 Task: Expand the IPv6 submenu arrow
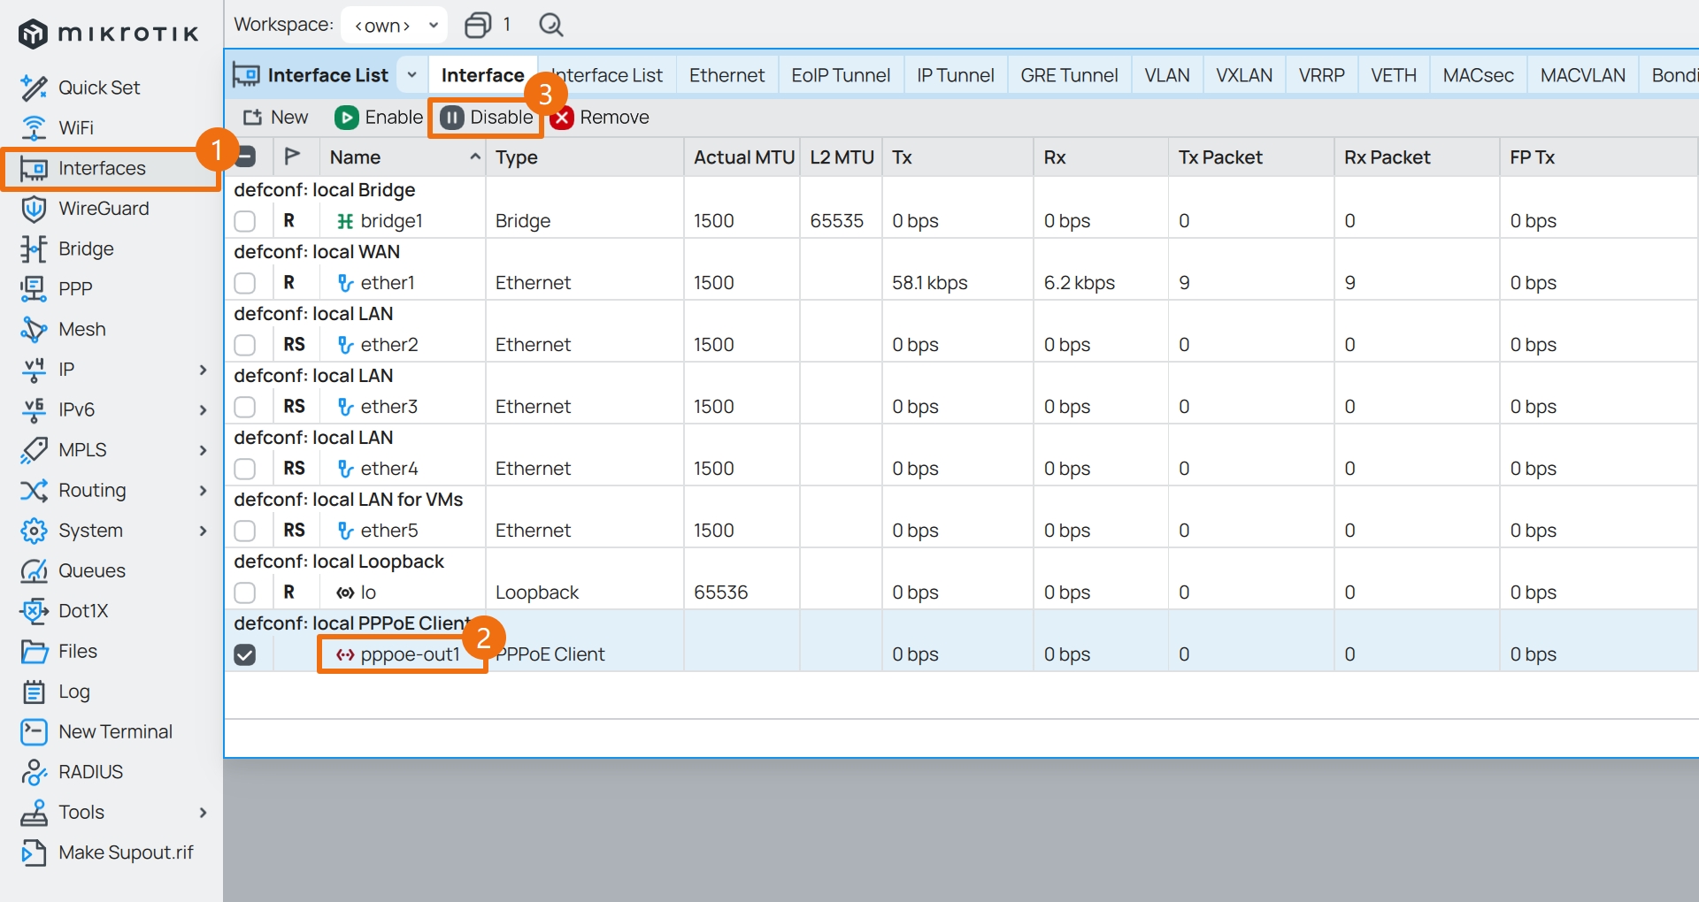click(204, 409)
